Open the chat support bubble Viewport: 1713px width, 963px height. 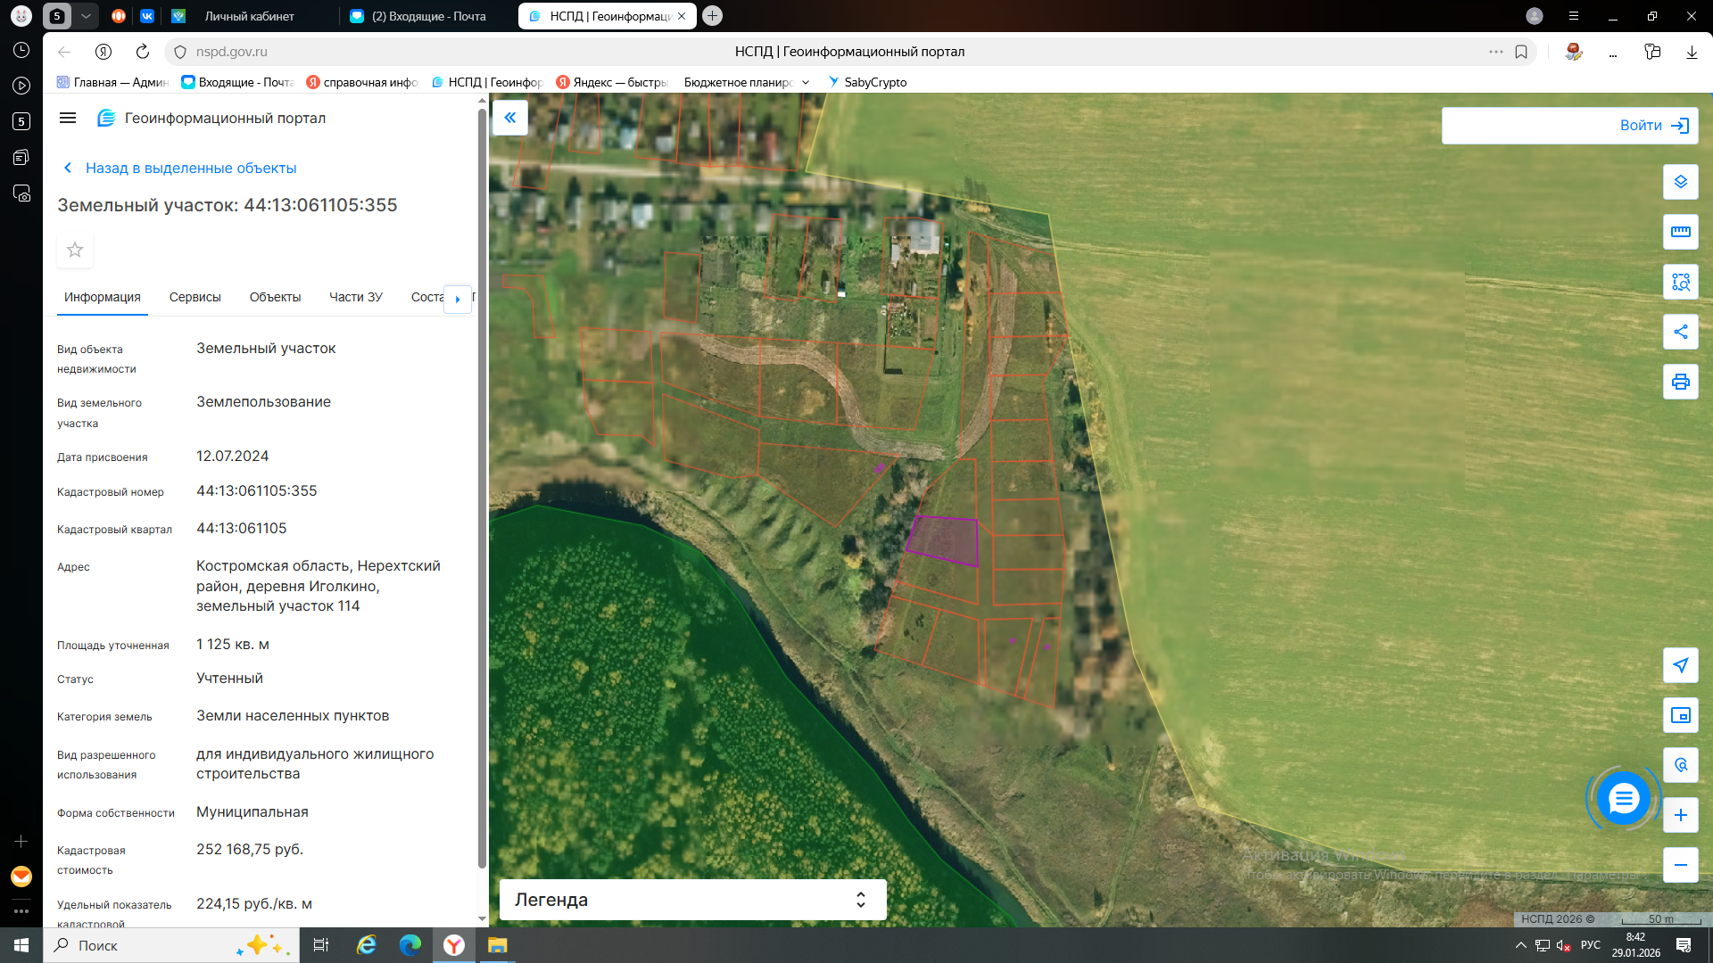(1623, 798)
